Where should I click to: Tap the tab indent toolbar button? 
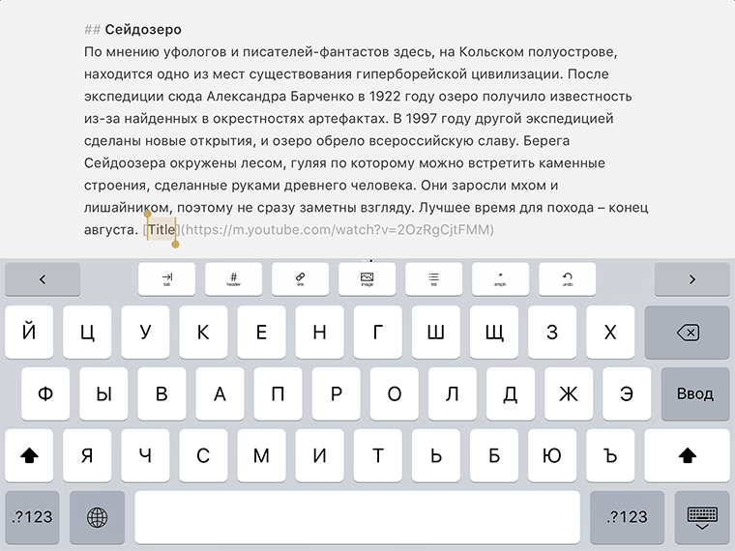point(167,279)
